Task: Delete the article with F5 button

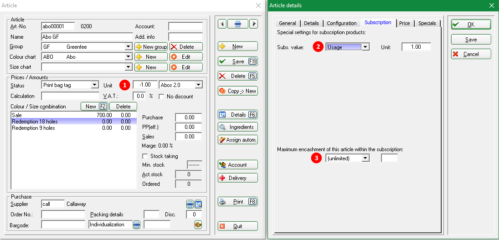Action: coord(238,76)
